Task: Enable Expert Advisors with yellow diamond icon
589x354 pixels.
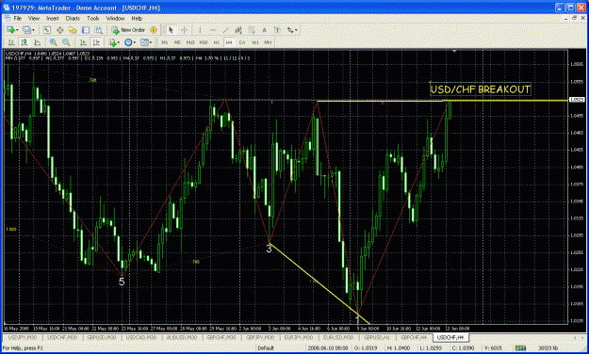Action: click(154, 30)
